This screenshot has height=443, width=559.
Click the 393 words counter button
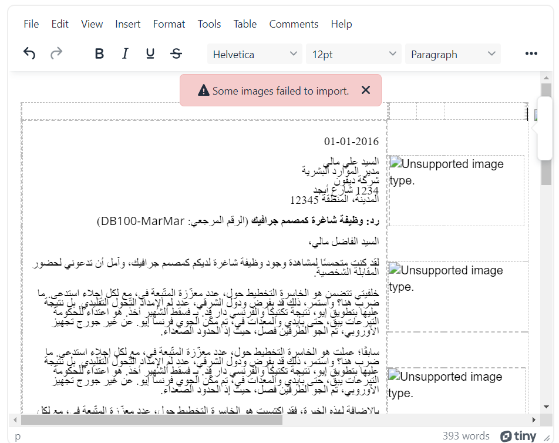click(x=466, y=436)
